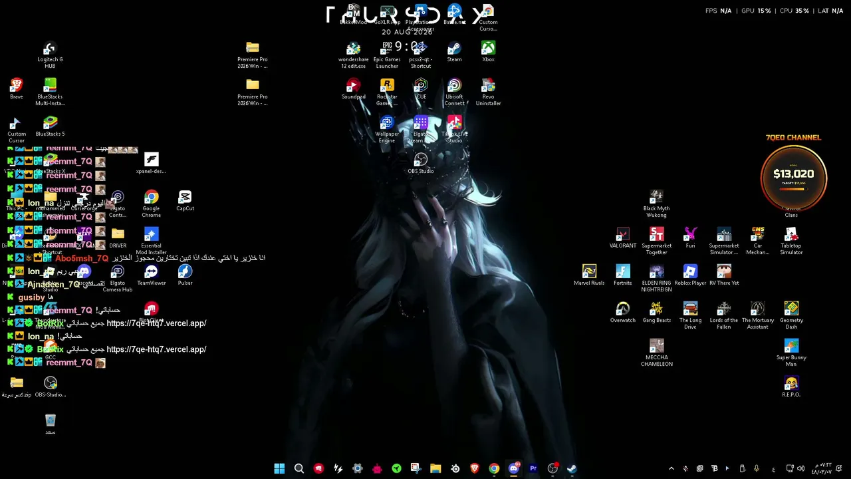The image size is (851, 479).
Task: Select Rockstar Games Launcher icon
Action: coord(387,92)
